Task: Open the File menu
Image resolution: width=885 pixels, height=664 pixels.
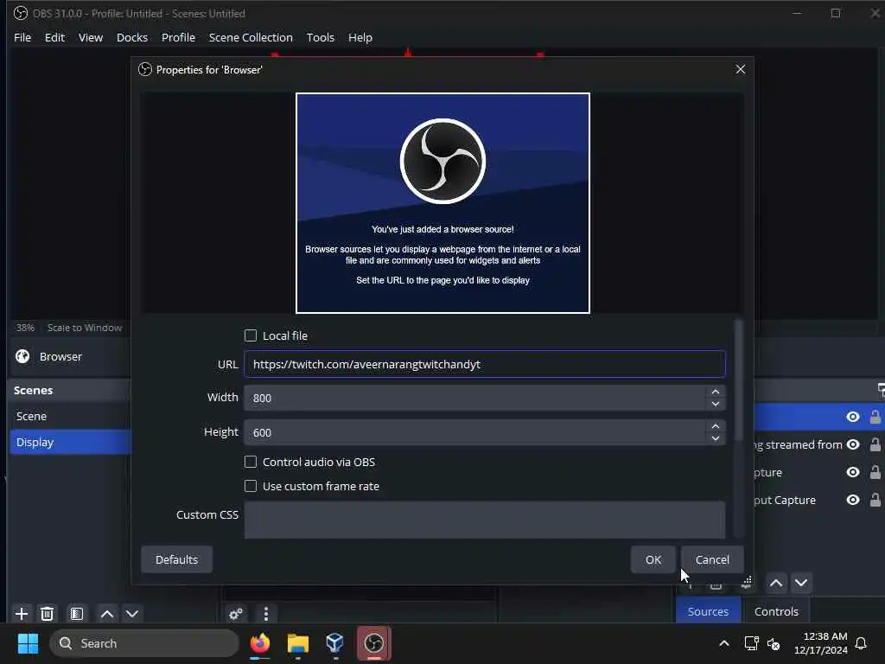Action: [x=22, y=37]
